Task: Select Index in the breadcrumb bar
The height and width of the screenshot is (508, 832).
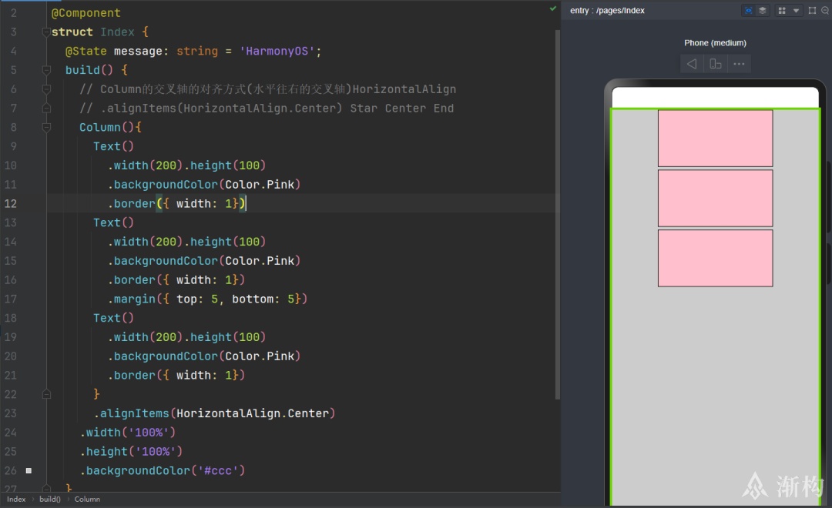Action: click(16, 499)
